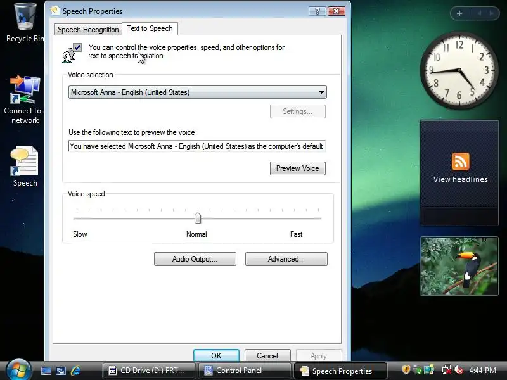Screen dimensions: 507x380
Task: Click the voice speed slider thumb
Action: coord(198,218)
